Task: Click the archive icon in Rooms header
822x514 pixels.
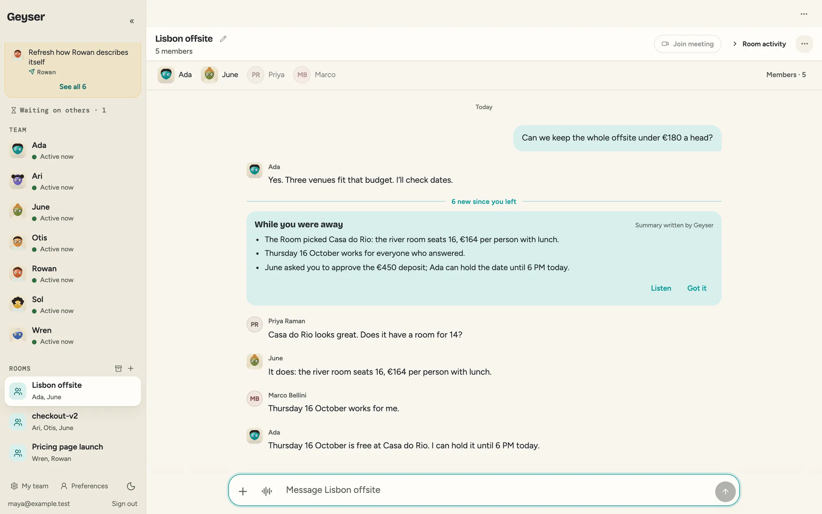Action: 118,368
